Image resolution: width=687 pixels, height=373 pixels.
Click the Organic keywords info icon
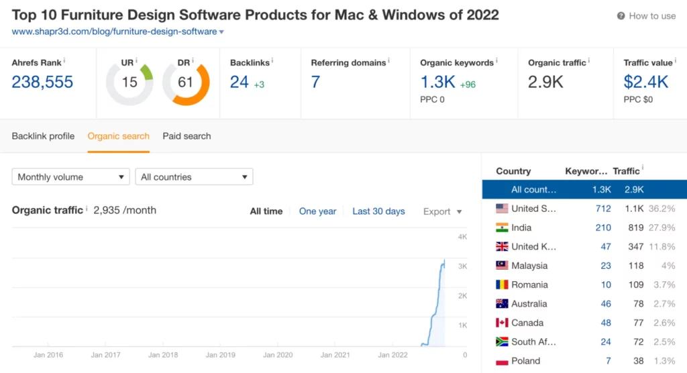496,60
